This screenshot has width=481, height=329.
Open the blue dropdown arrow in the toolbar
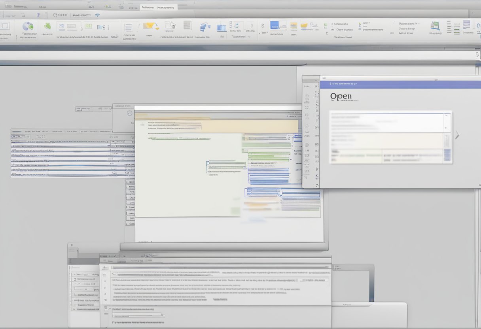click(x=97, y=15)
